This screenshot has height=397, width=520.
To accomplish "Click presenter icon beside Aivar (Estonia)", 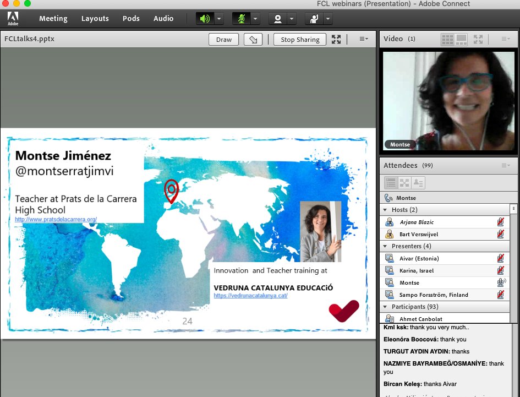I will click(390, 259).
